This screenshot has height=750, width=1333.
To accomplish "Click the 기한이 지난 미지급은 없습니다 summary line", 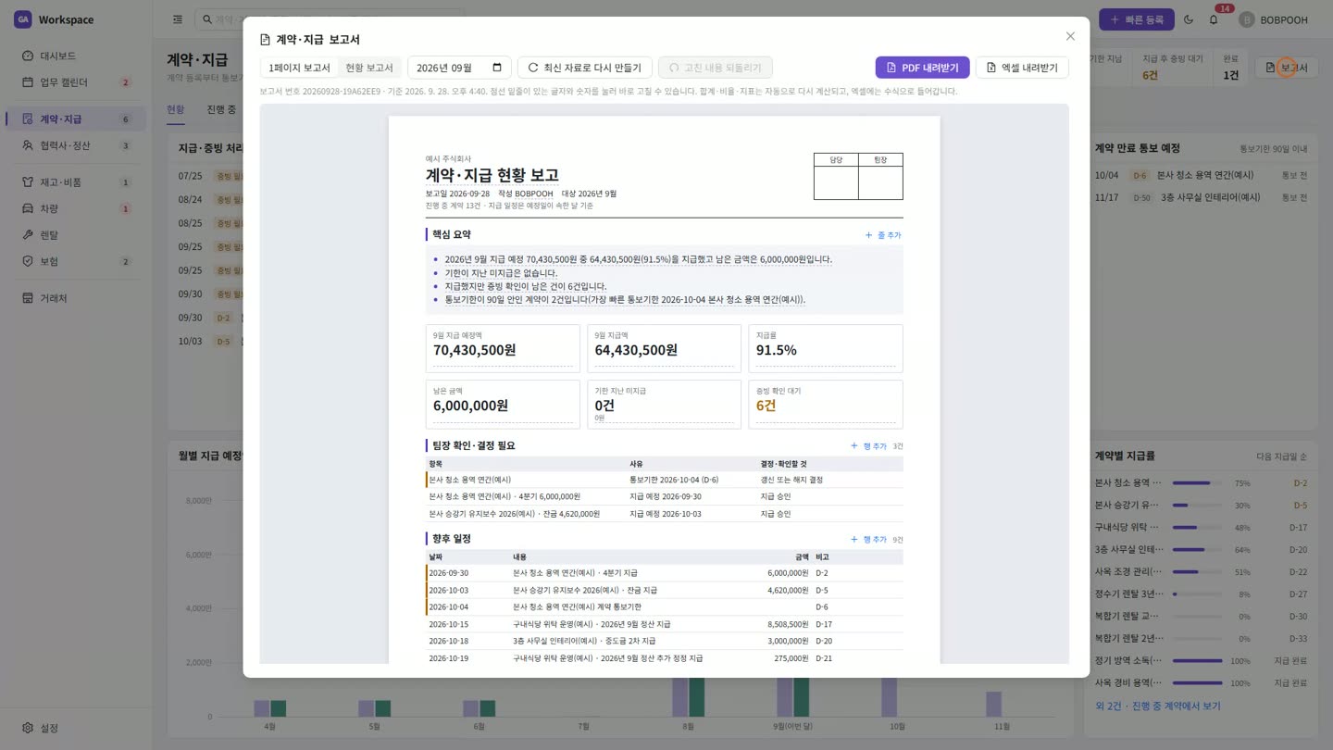I will tap(501, 273).
